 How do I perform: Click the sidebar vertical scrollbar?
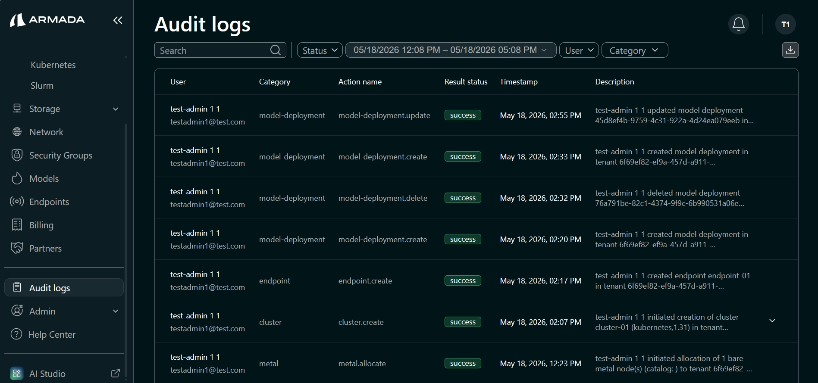click(x=126, y=250)
